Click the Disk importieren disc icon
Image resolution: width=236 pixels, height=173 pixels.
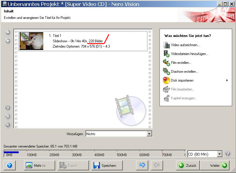(x=166, y=80)
